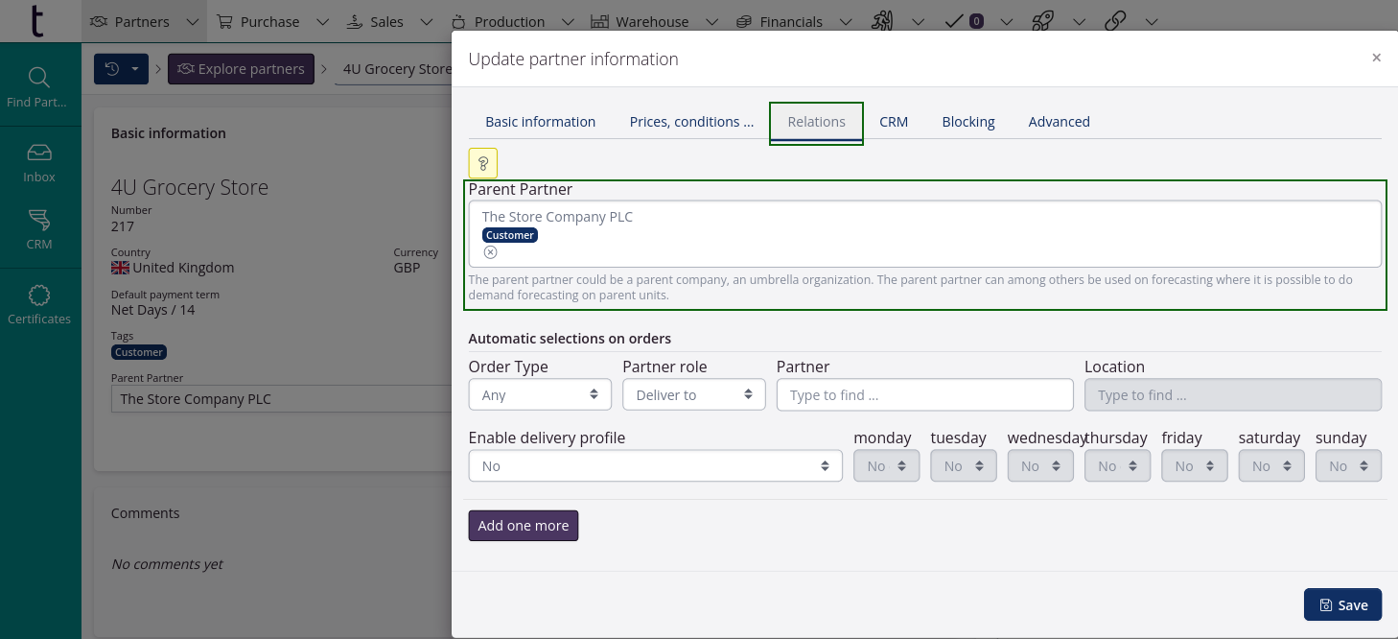Click the Add one more button
This screenshot has height=639, width=1398.
tap(523, 526)
